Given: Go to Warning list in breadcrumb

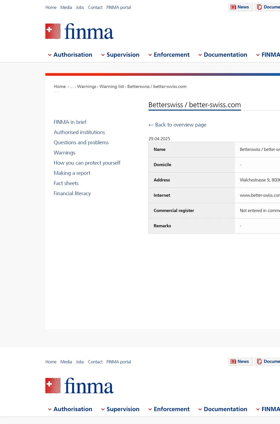Looking at the screenshot, I should point(112,86).
